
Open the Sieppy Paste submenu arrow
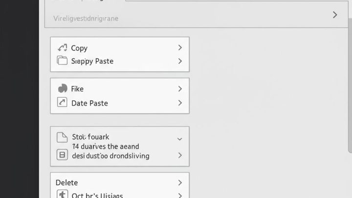click(x=180, y=61)
